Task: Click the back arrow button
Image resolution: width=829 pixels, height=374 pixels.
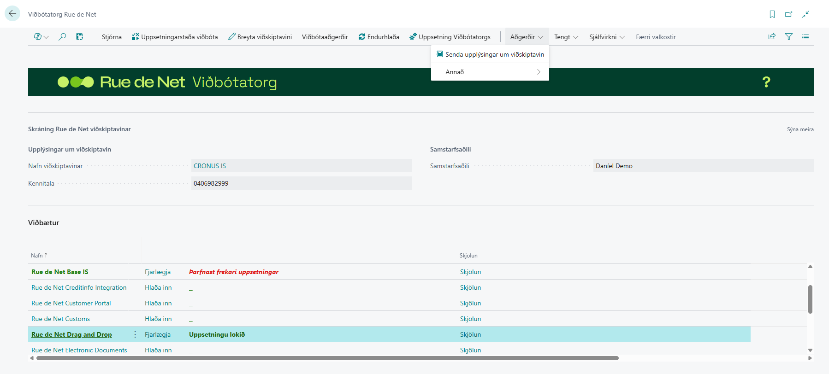Action: click(12, 14)
